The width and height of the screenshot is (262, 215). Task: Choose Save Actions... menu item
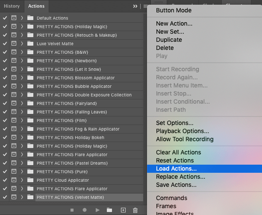click(205, 185)
